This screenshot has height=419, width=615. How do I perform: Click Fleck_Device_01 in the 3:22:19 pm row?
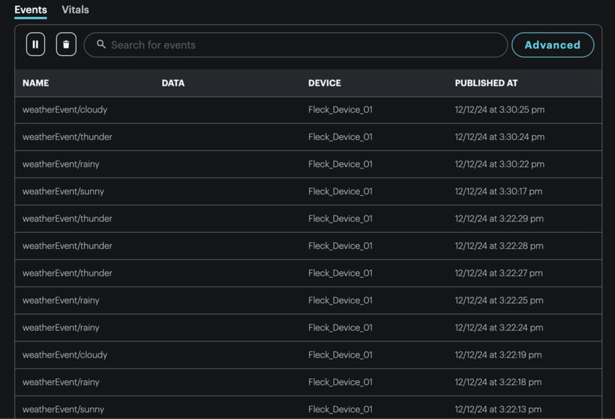340,355
